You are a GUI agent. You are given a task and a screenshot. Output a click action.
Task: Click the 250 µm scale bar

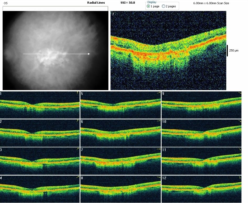click(227, 50)
